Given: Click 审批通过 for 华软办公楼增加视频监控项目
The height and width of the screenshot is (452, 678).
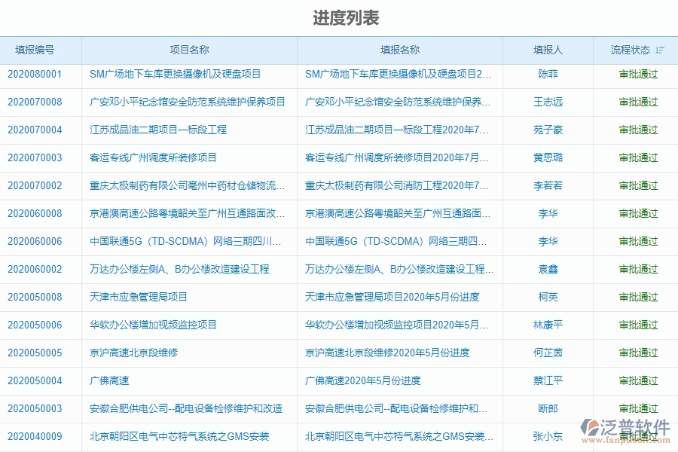Looking at the screenshot, I should pos(638,325).
